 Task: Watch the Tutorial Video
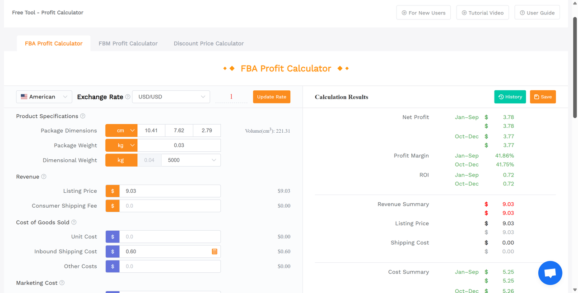pos(482,12)
